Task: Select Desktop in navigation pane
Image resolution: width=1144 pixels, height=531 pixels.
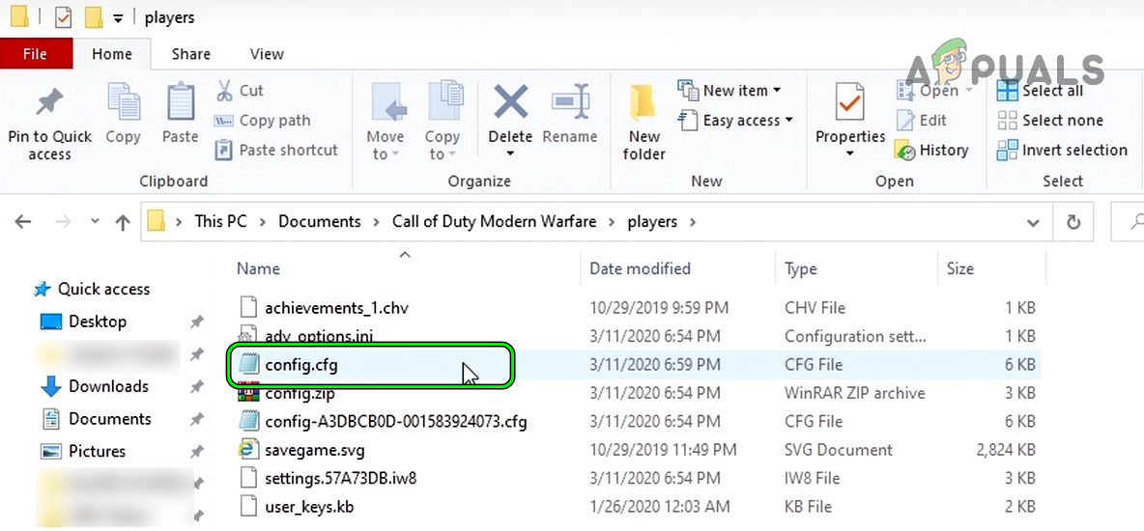Action: pyautogui.click(x=83, y=321)
